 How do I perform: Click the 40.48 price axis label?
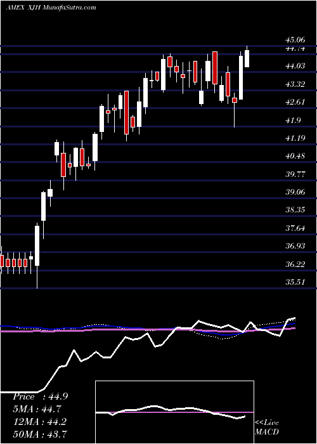295,156
